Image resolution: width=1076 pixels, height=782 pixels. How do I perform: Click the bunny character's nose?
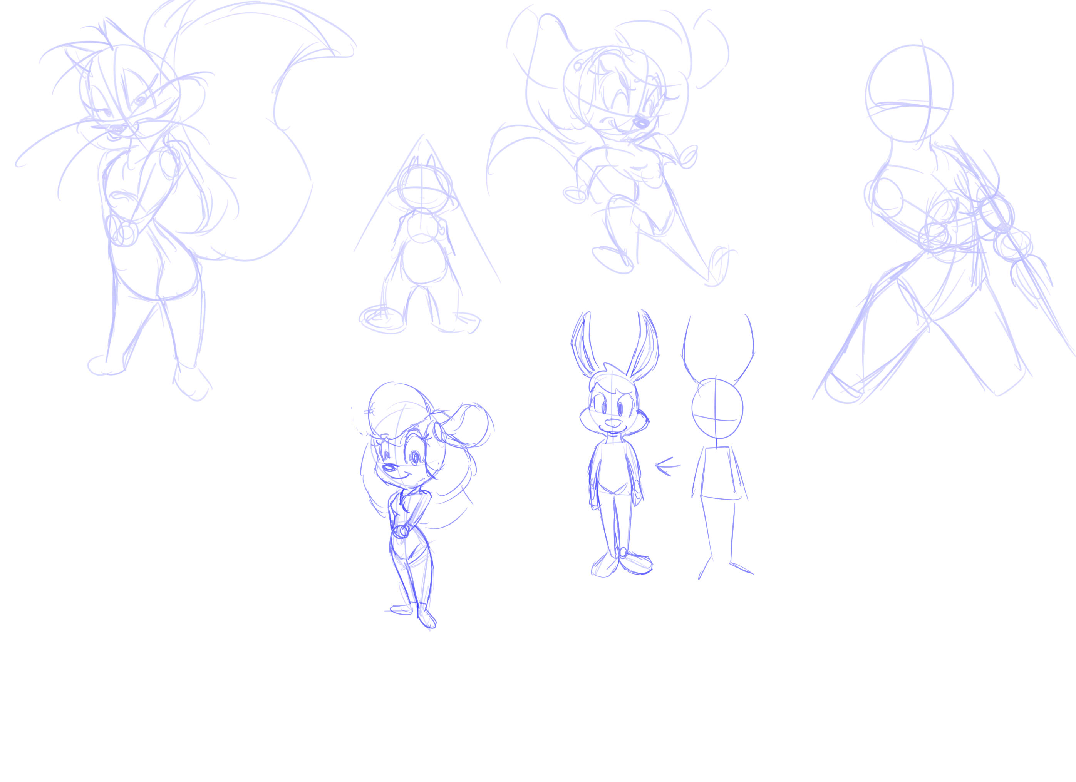(613, 423)
